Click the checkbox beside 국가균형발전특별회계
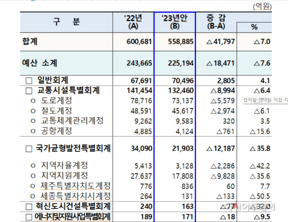 29,149
